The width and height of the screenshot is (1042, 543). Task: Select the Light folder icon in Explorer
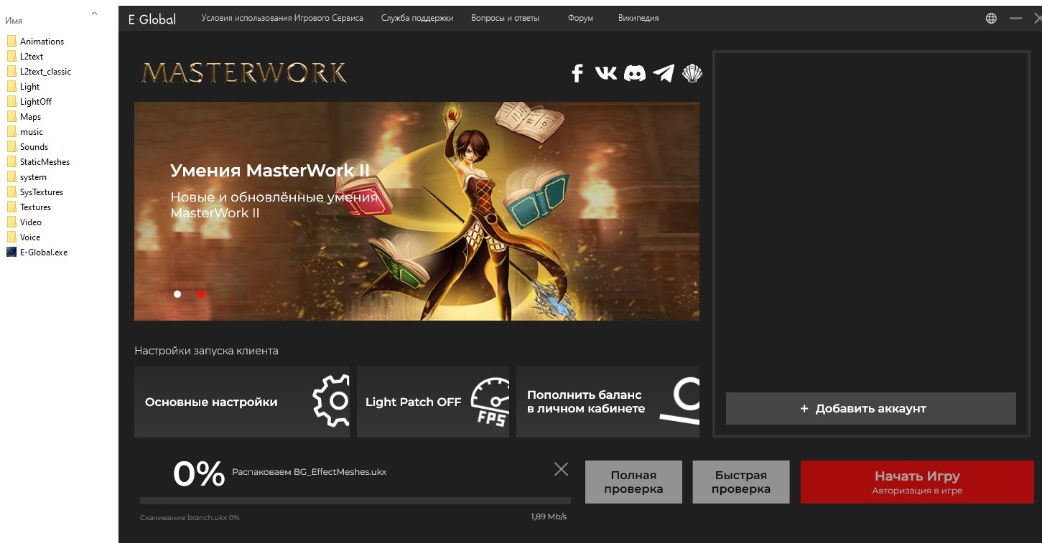coord(11,86)
